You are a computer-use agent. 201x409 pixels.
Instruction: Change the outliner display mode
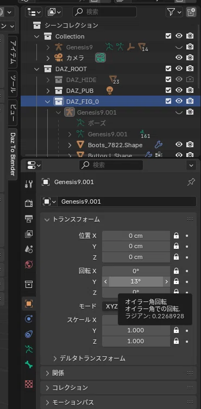[x=54, y=12]
